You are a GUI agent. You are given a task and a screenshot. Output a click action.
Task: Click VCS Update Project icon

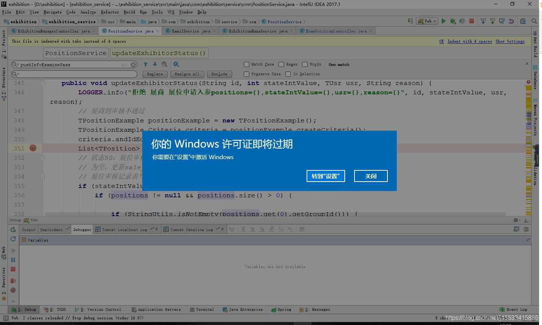(x=483, y=21)
